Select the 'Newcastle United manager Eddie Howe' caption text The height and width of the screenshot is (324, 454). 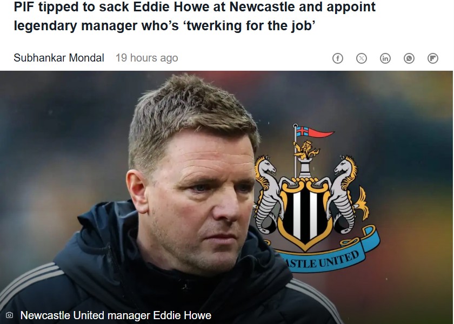(116, 315)
